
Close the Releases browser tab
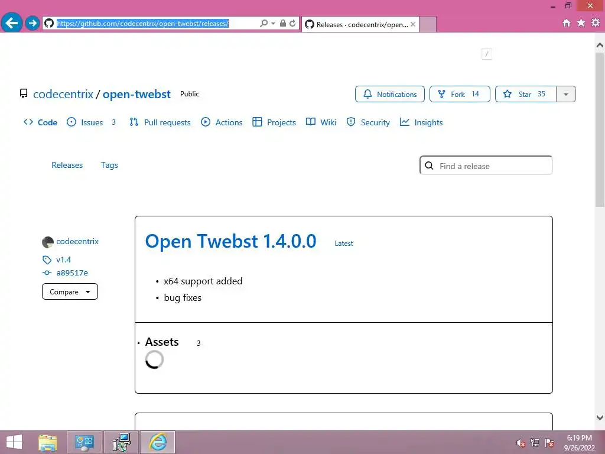tap(413, 24)
